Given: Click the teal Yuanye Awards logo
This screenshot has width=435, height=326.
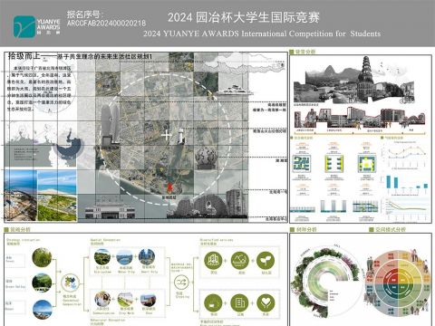Looking at the screenshot, I should point(24,27).
